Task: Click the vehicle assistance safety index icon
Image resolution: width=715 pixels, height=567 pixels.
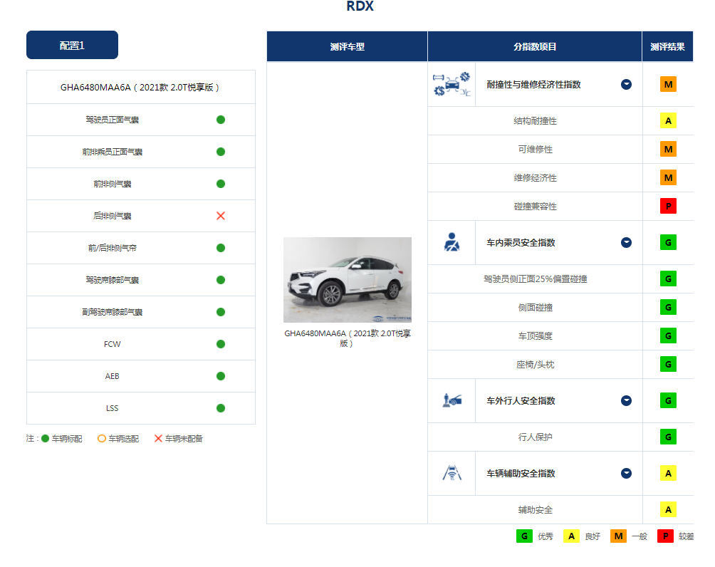Action: 452,473
